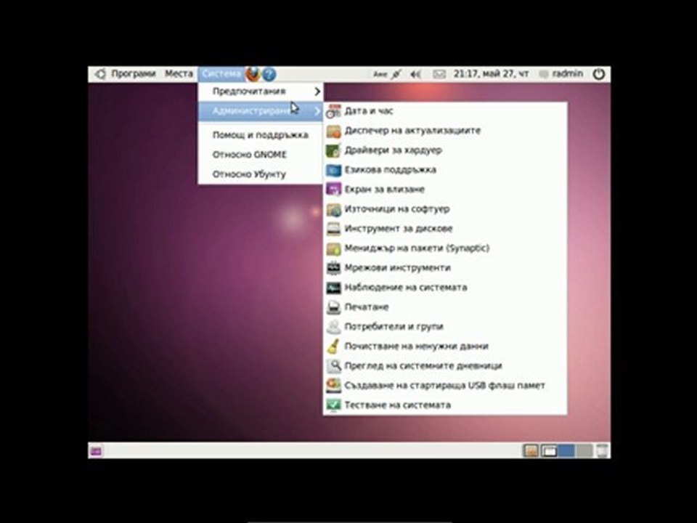Click the Диспечер на актуализациите icon
This screenshot has height=523, width=697.
tap(333, 131)
